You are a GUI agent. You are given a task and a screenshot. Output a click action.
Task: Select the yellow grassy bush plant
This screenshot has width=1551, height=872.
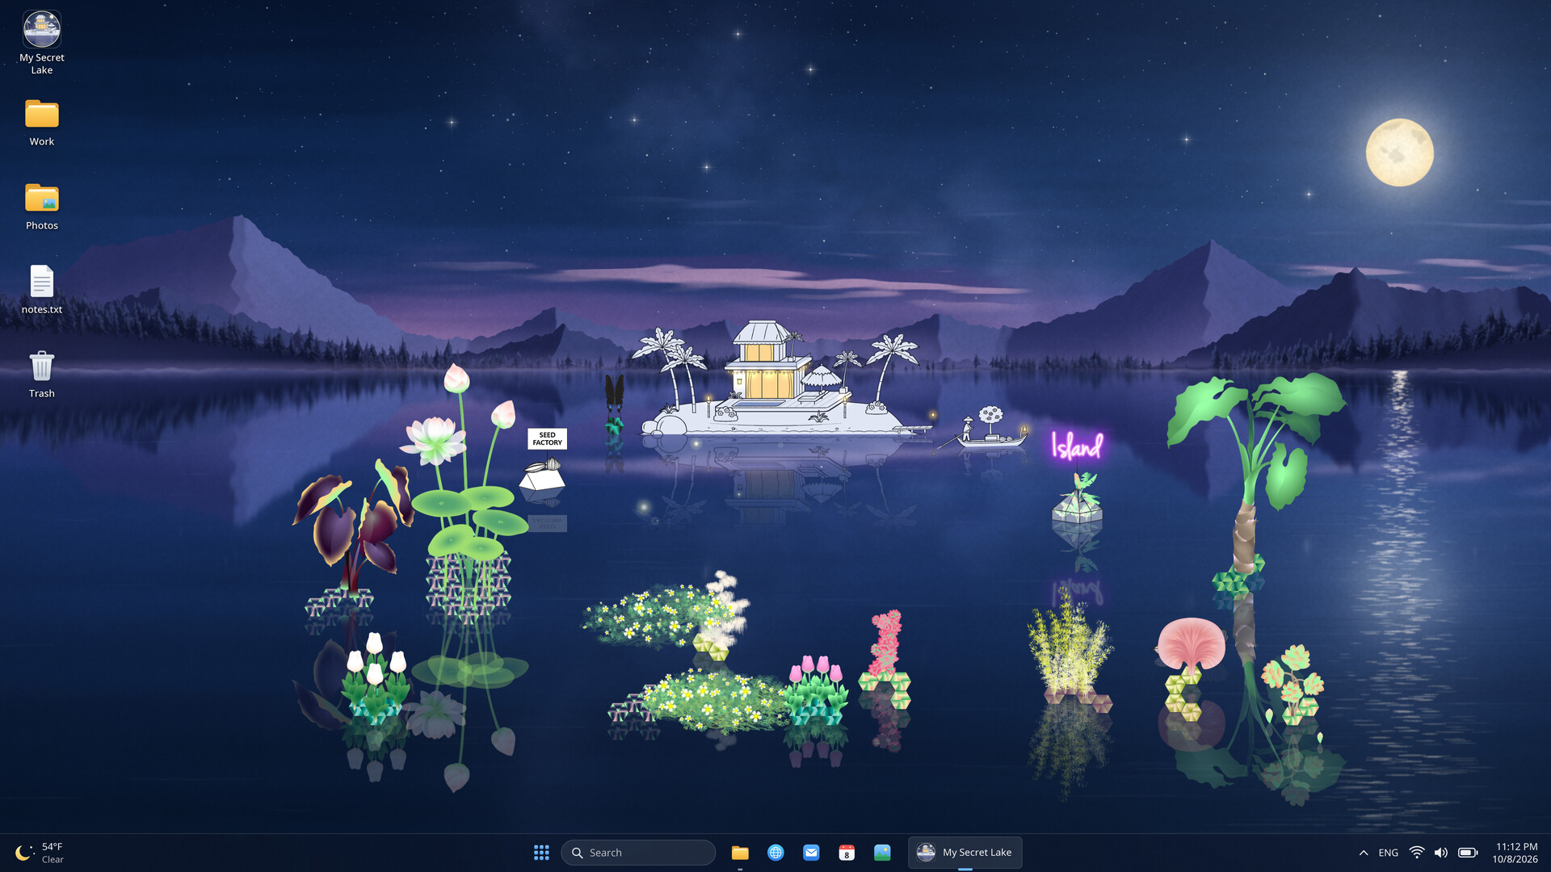coord(1070,650)
